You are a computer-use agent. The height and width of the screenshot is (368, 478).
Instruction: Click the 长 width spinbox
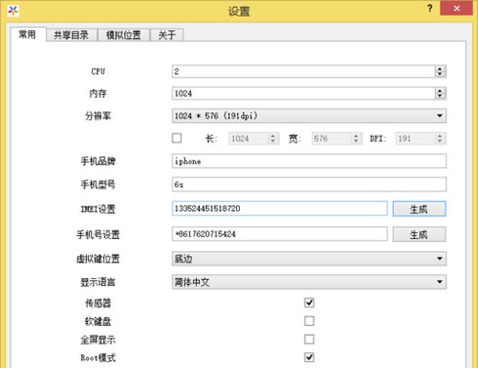[254, 139]
